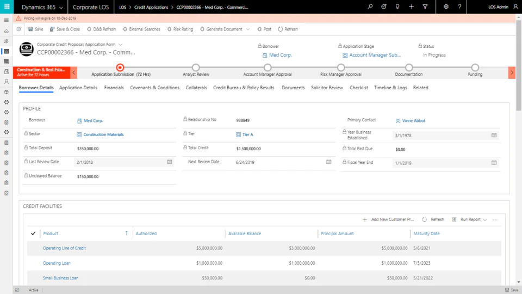Click the vertical scrollbar on right

(x=519, y=65)
